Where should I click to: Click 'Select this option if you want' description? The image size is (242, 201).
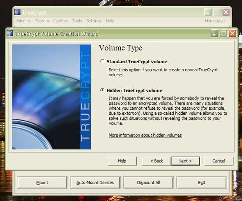[x=163, y=72]
